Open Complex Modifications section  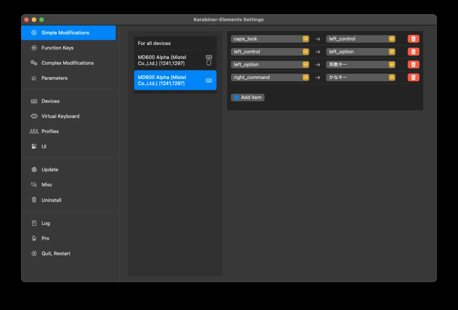coord(67,63)
